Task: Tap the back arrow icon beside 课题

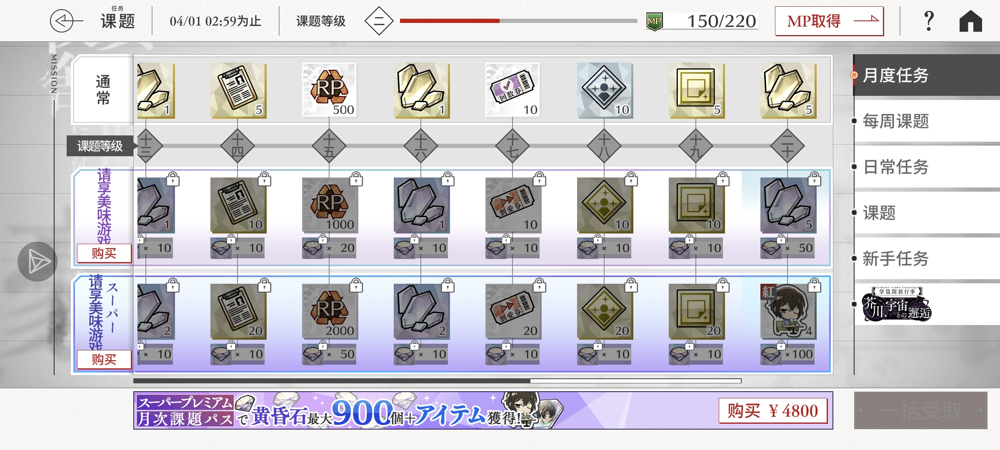Action: pyautogui.click(x=65, y=21)
